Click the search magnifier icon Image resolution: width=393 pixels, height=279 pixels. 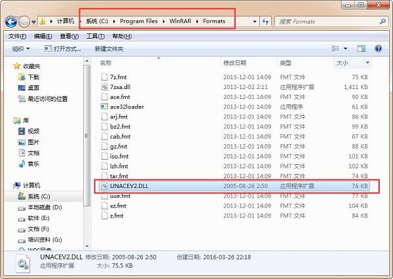(383, 22)
